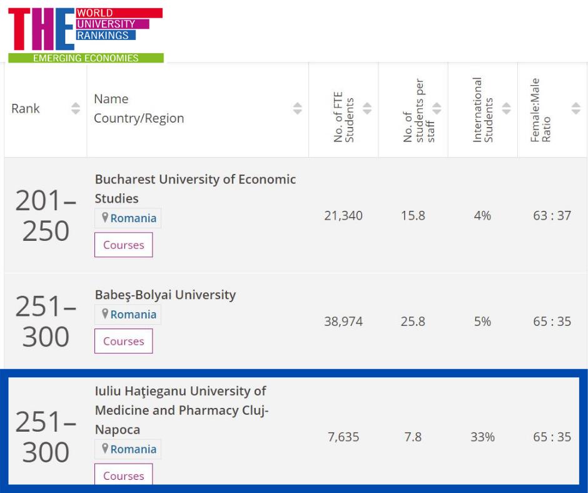Screen dimensions: 588x493
Task: Open Courses for Iuliu Haţieganu University
Action: (x=123, y=475)
